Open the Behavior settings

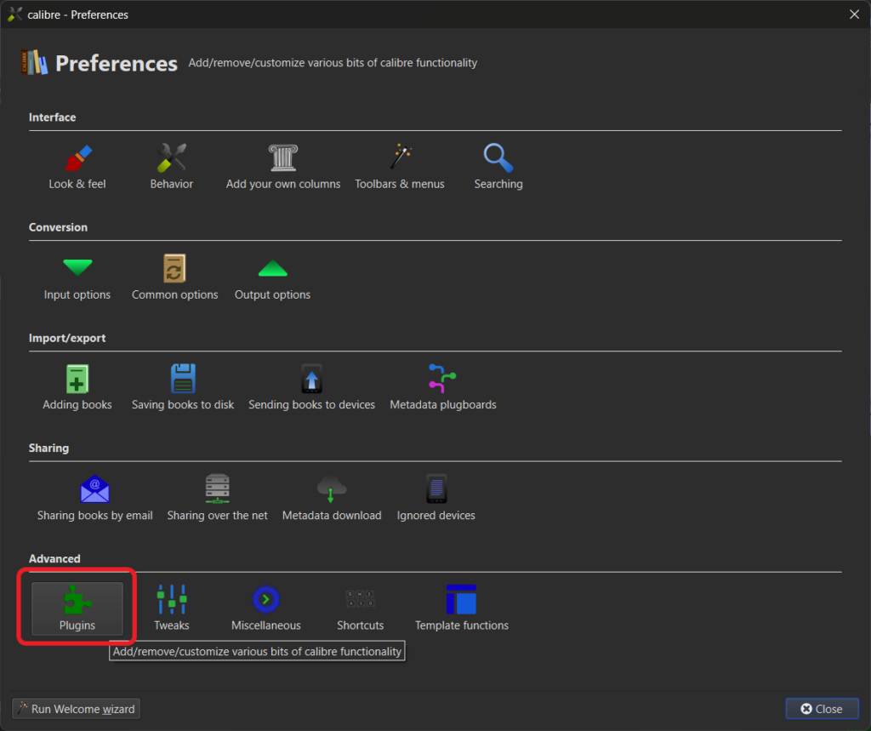coord(172,167)
